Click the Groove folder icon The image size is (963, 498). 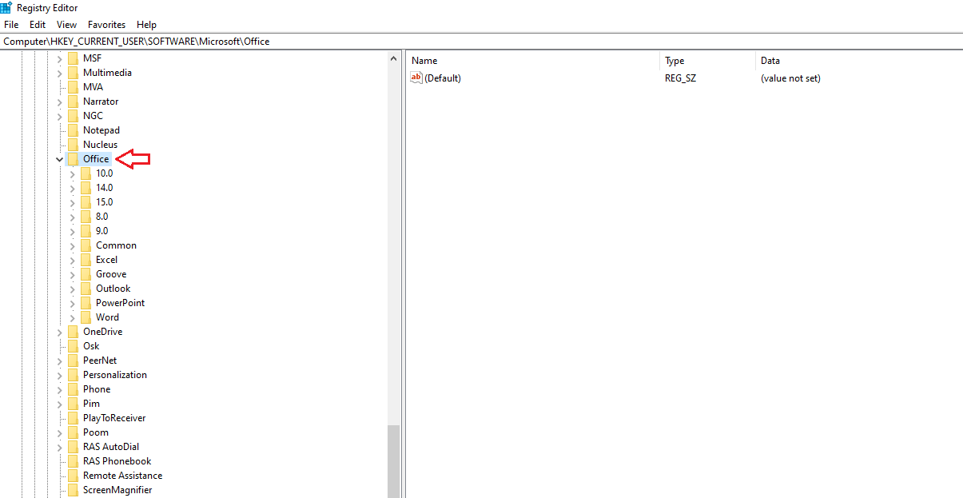tap(86, 274)
